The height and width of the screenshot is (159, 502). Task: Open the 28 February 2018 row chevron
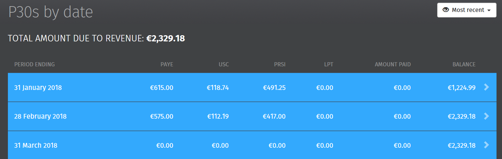[486, 116]
